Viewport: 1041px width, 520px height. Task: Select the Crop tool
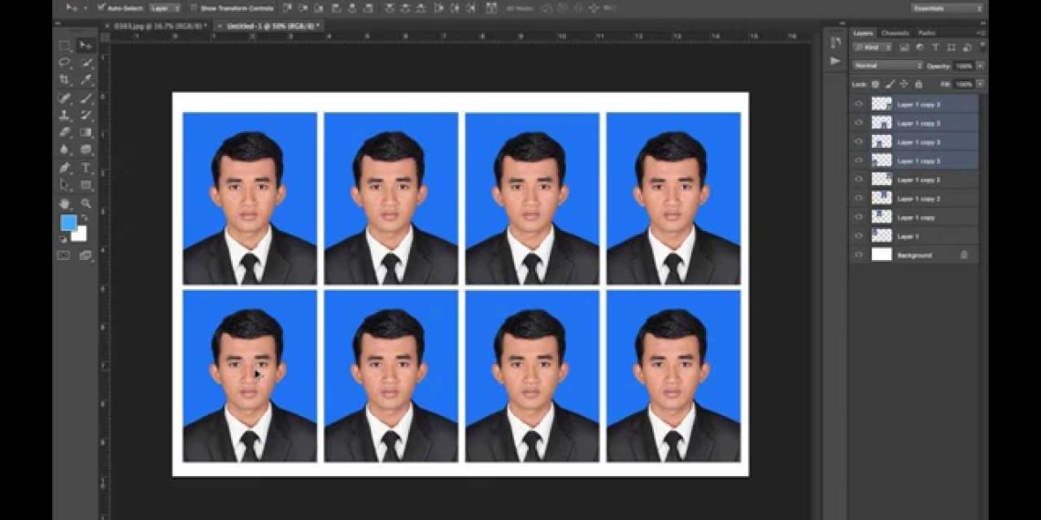pos(65,79)
